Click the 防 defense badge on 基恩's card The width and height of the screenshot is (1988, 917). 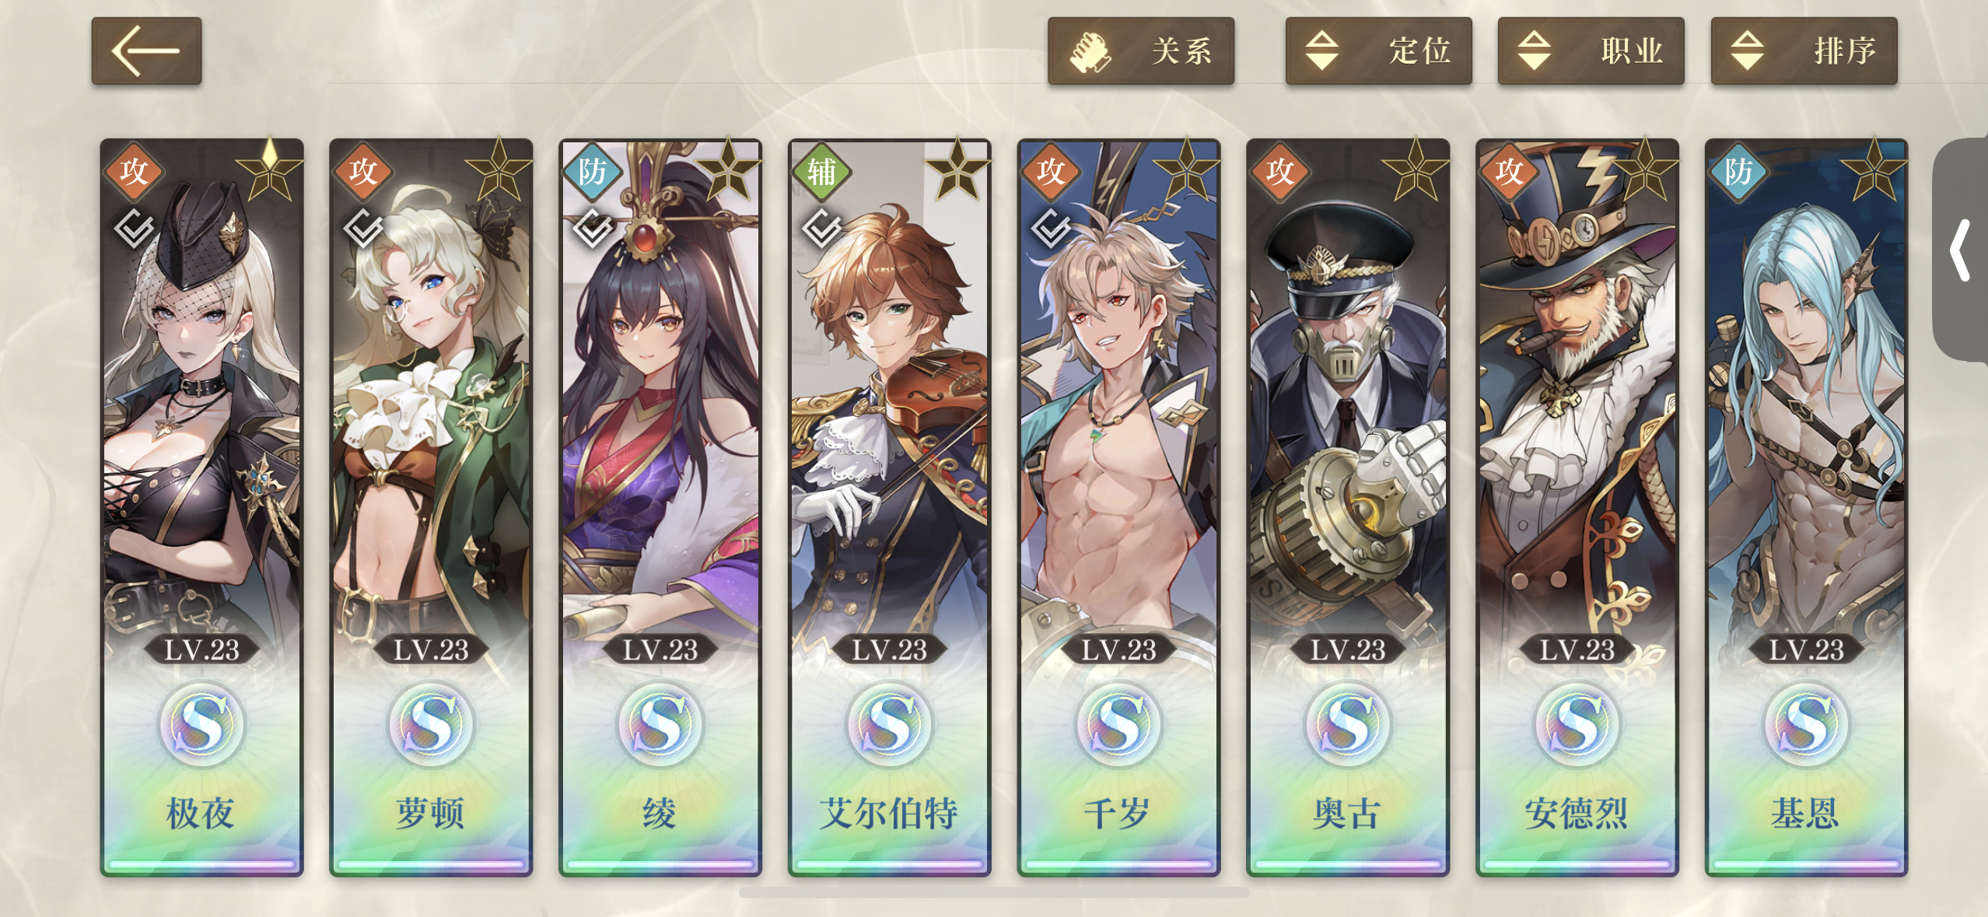point(1738,171)
